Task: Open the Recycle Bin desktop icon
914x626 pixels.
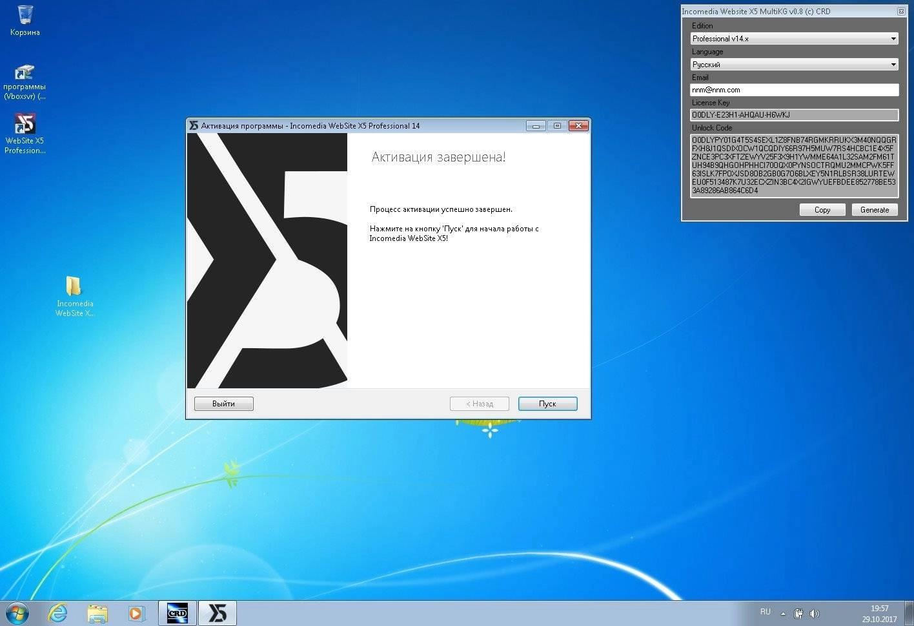Action: coord(25,21)
